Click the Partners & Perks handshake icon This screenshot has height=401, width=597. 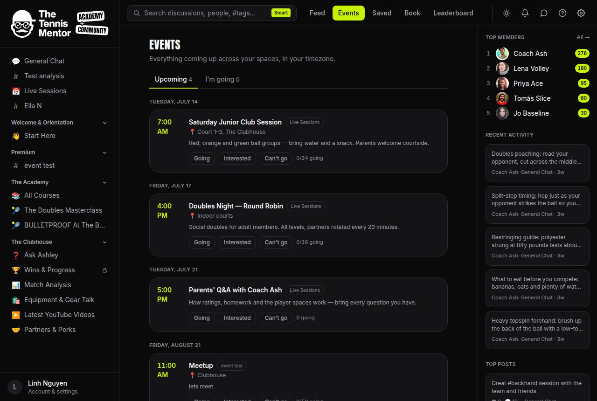pyautogui.click(x=16, y=330)
